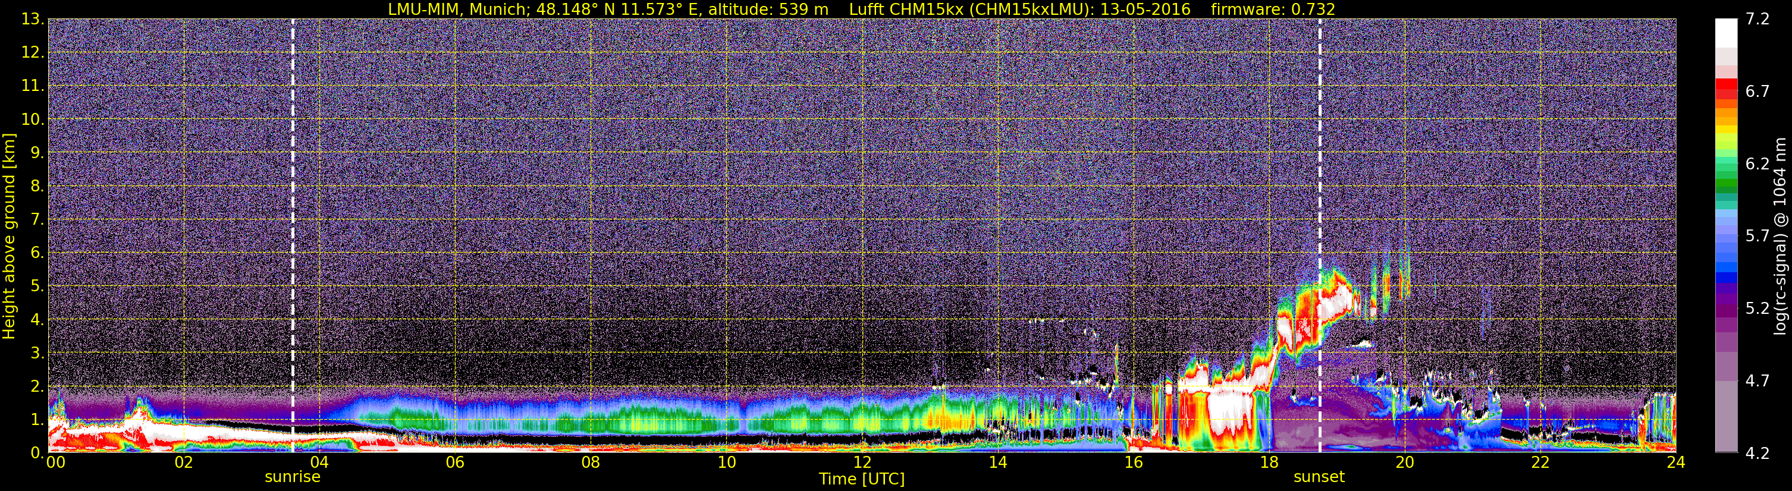The image size is (1792, 491).
Task: Click the 3. tick on the height axis
Action: pos(37,352)
